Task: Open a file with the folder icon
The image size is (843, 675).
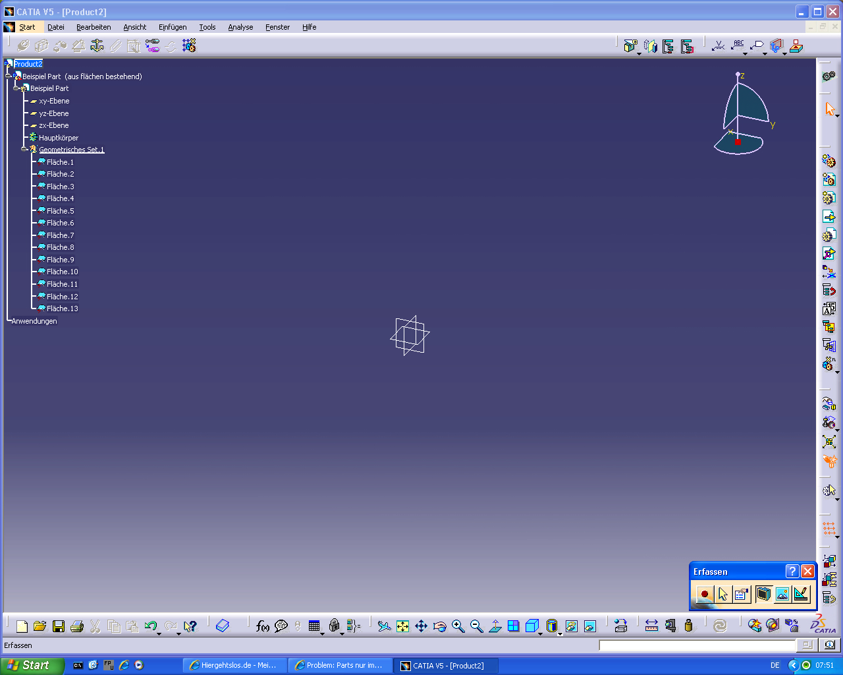Action: tap(40, 626)
